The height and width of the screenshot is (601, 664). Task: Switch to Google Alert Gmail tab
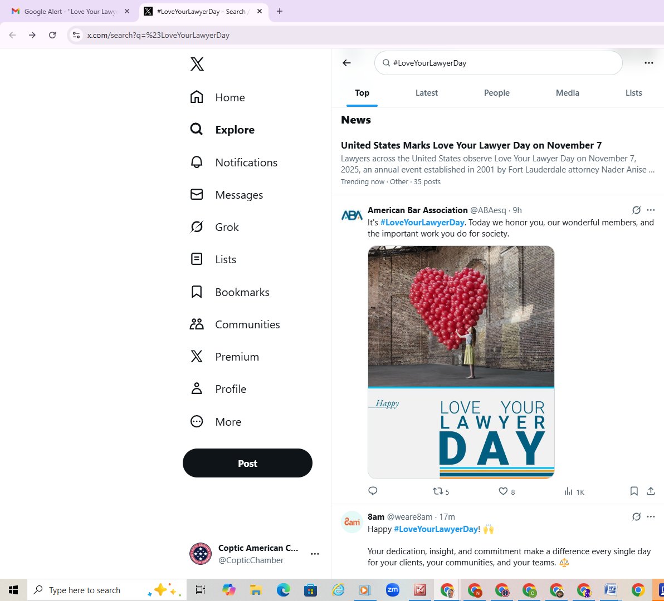70,12
